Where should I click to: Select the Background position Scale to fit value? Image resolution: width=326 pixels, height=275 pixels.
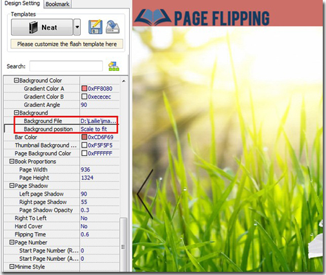click(x=99, y=129)
